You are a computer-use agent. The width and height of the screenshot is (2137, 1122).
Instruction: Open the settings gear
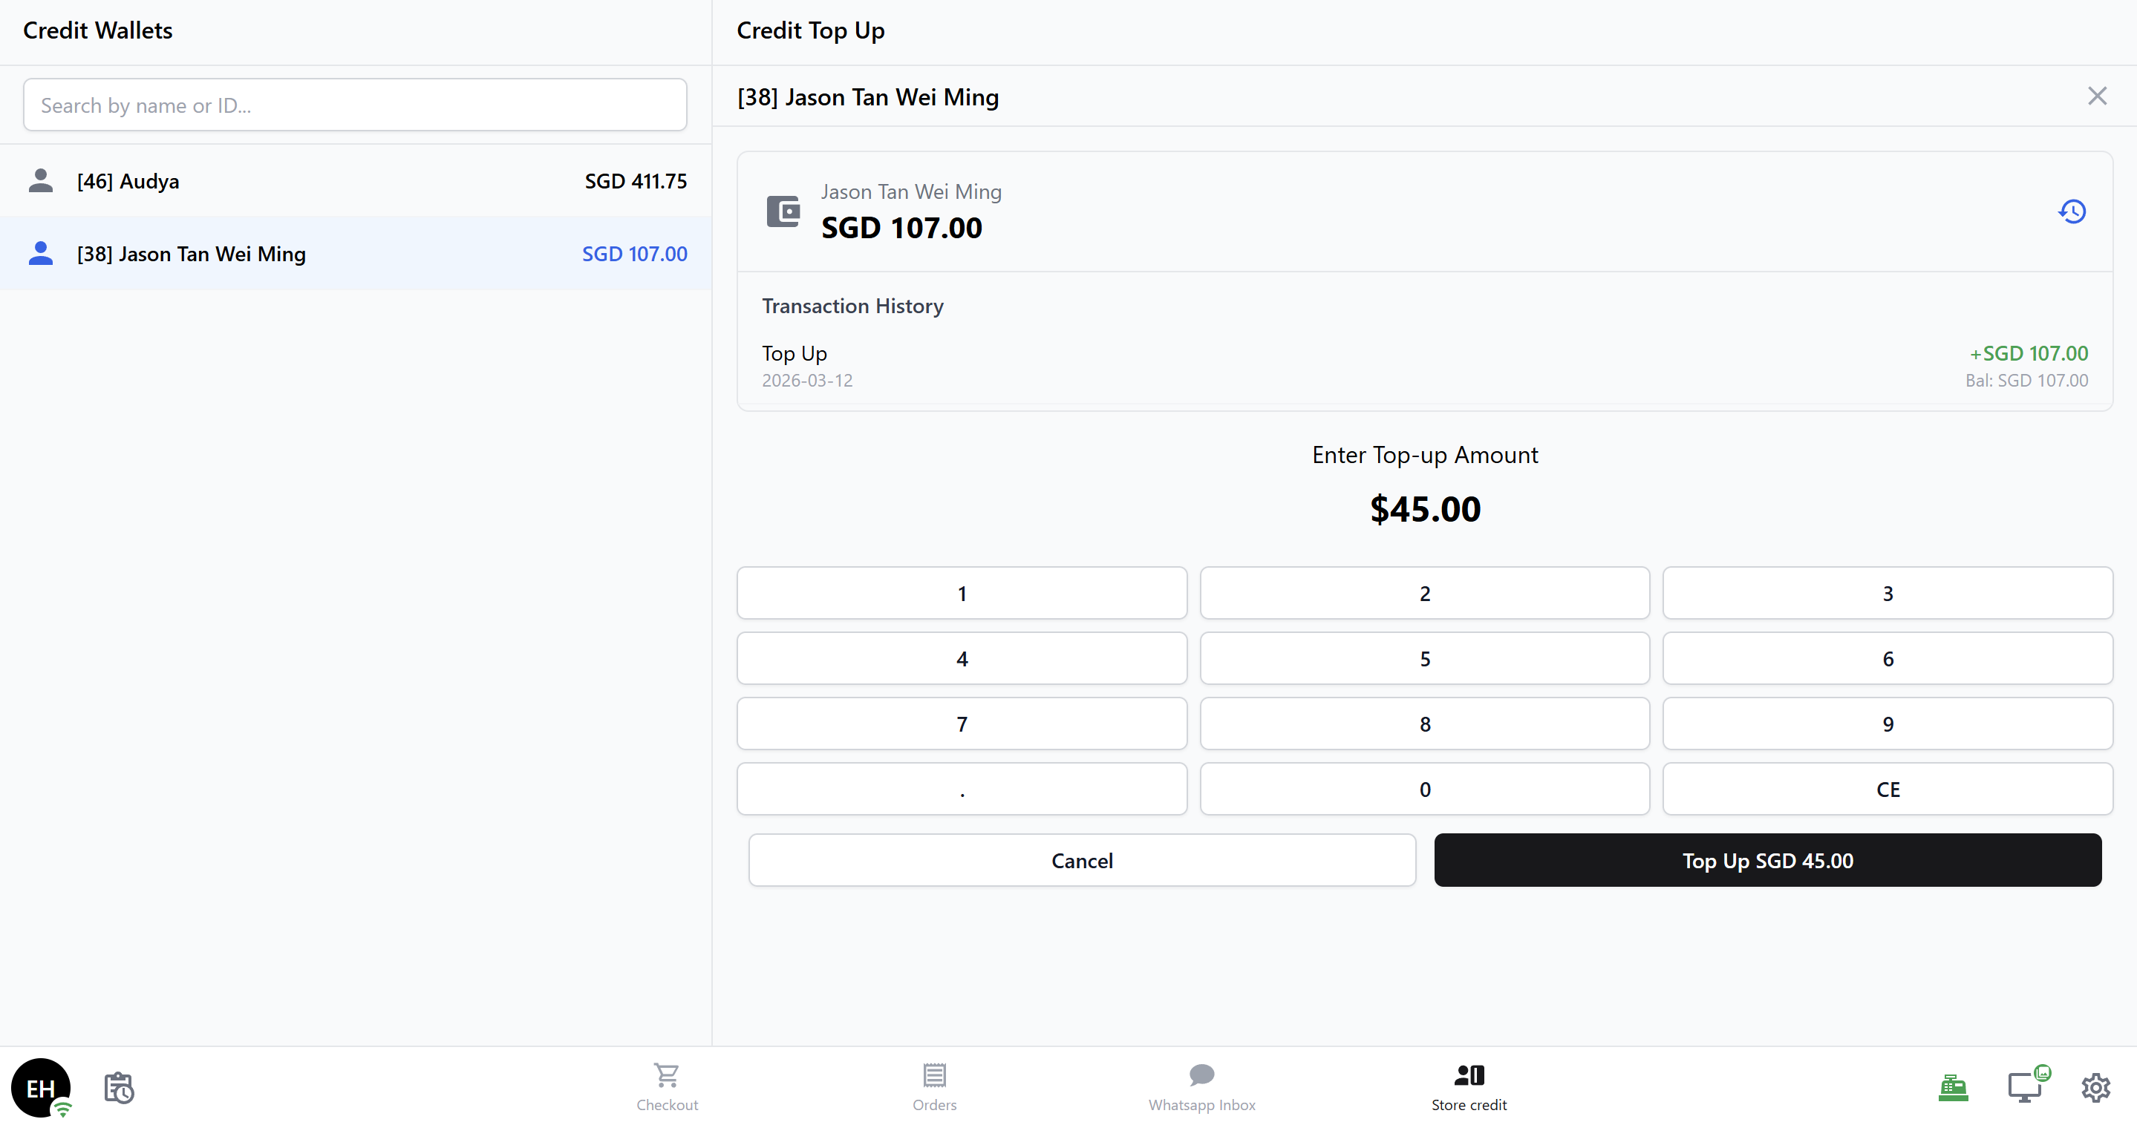click(2095, 1087)
